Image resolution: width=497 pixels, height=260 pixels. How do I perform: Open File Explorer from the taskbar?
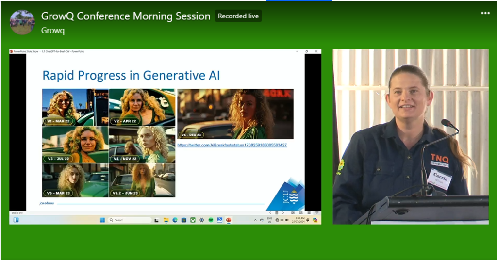(x=166, y=220)
